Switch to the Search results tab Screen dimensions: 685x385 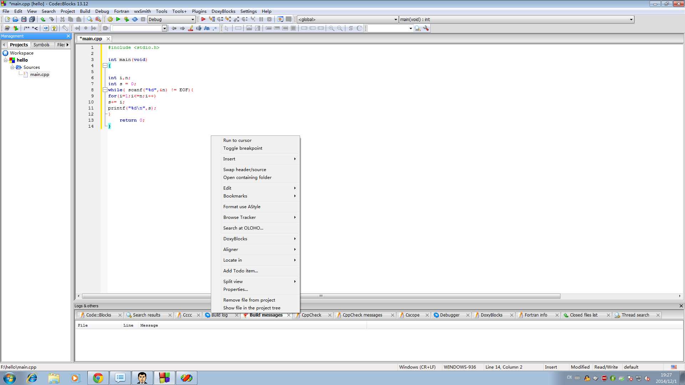(147, 315)
